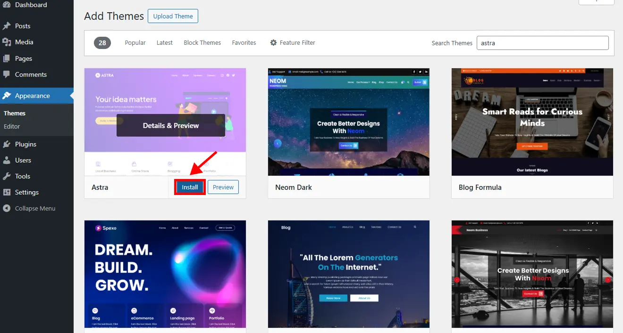Open the Tools wrench icon
The height and width of the screenshot is (333, 623).
(7, 176)
